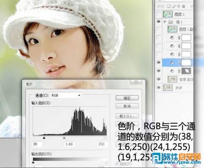Collapse the 组 1 group triangle
Screen dimensions: 204x168
(x=165, y=22)
